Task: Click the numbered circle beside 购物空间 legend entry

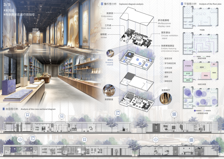Action: pyautogui.click(x=162, y=81)
